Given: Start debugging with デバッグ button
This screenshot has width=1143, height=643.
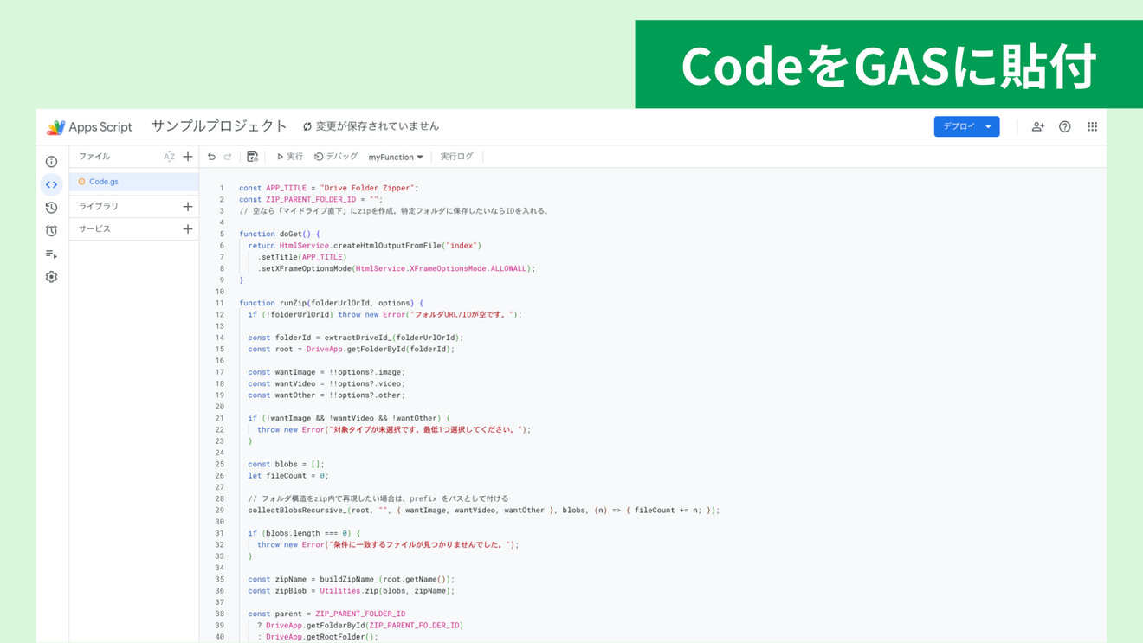Looking at the screenshot, I should coord(336,157).
